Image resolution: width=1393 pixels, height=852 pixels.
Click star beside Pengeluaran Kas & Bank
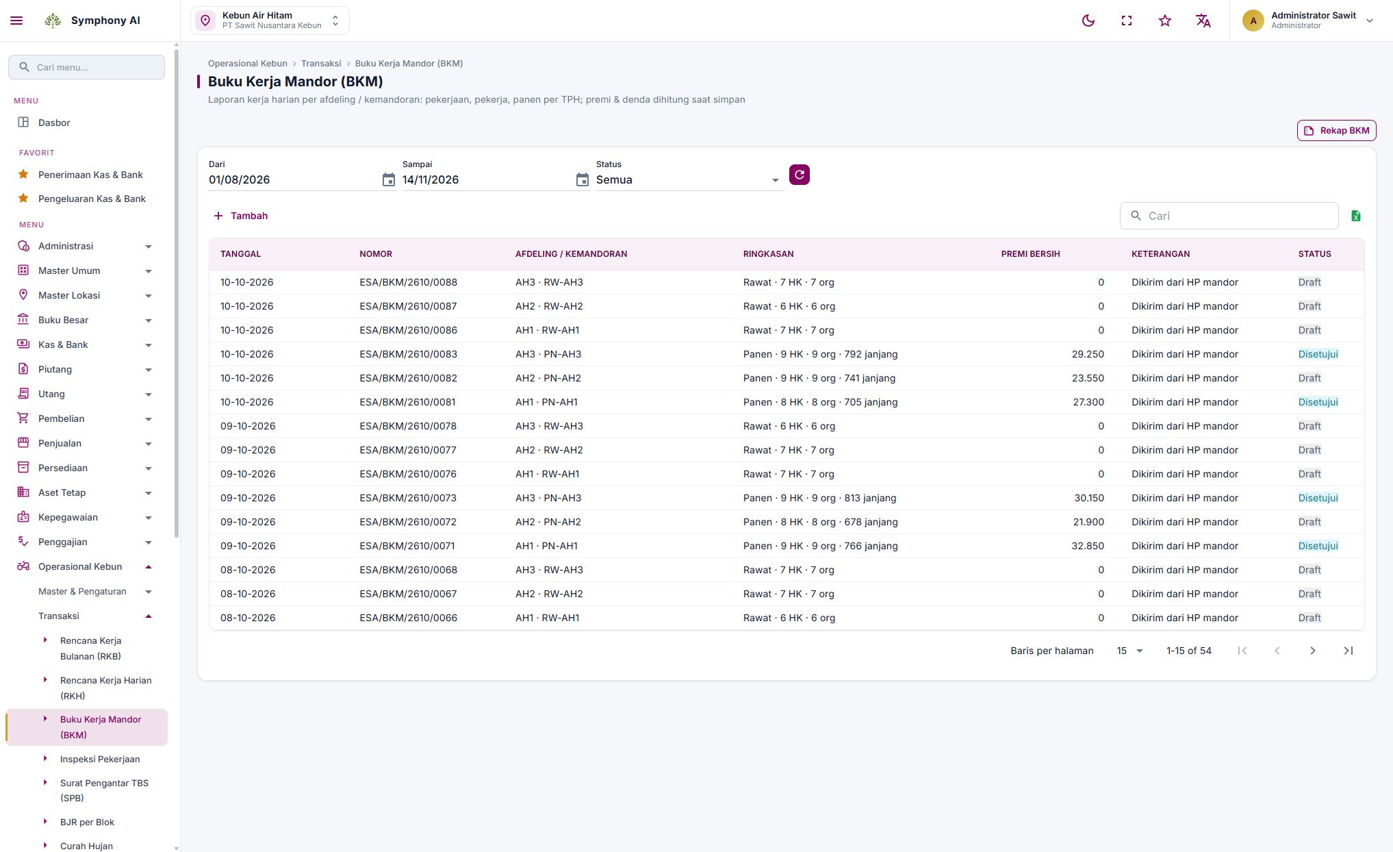coord(23,199)
